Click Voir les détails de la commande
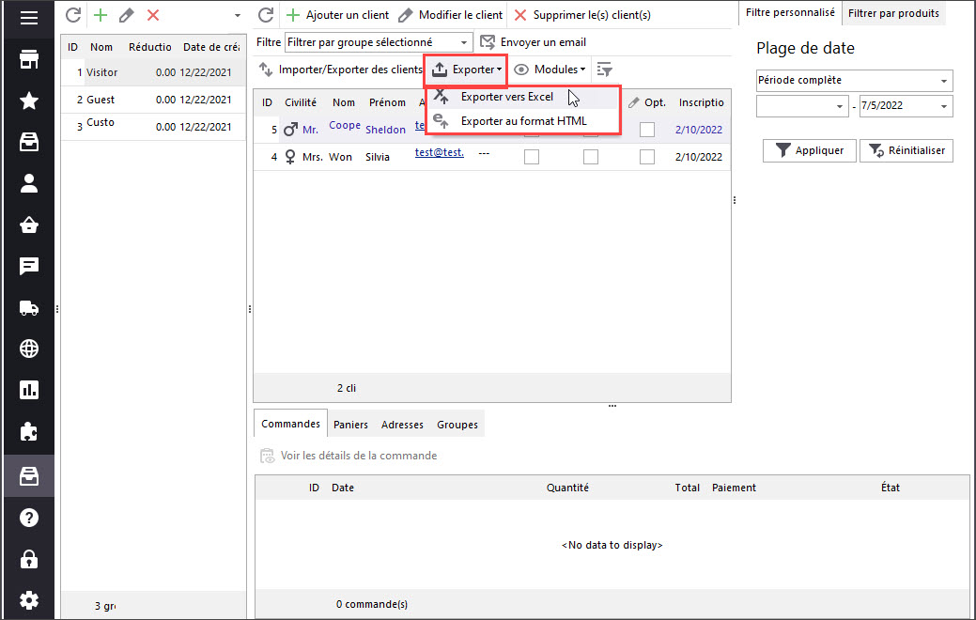Viewport: 976px width, 620px height. coord(349,456)
